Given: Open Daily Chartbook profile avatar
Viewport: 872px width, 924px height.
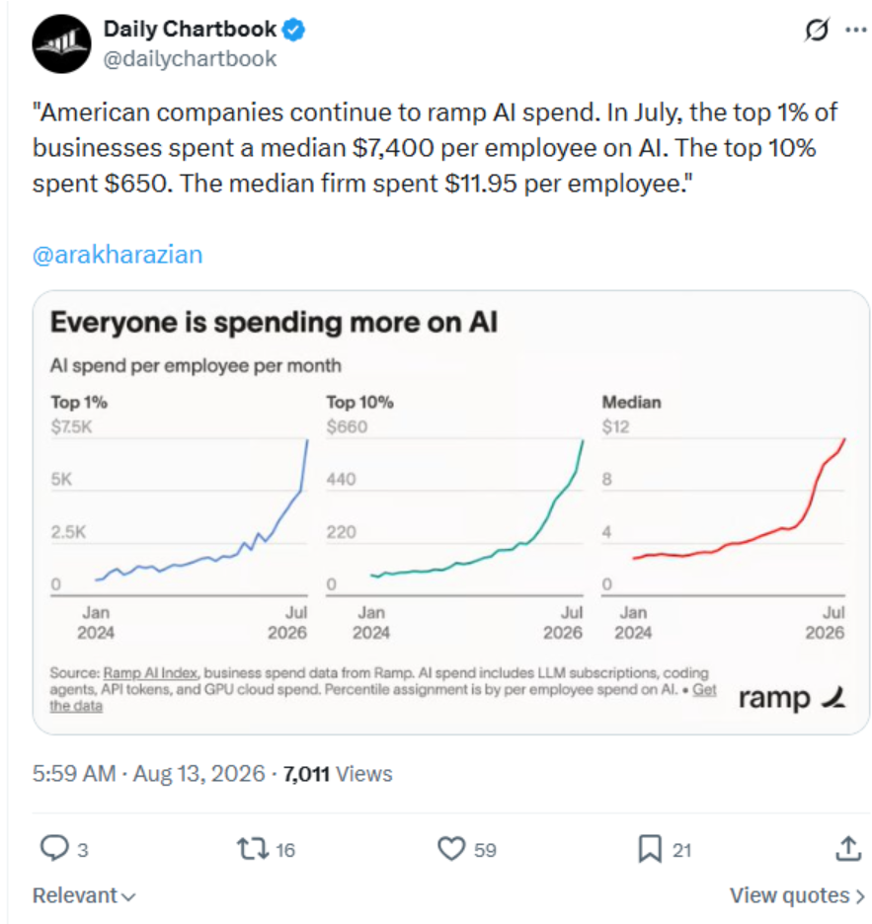Looking at the screenshot, I should (62, 44).
